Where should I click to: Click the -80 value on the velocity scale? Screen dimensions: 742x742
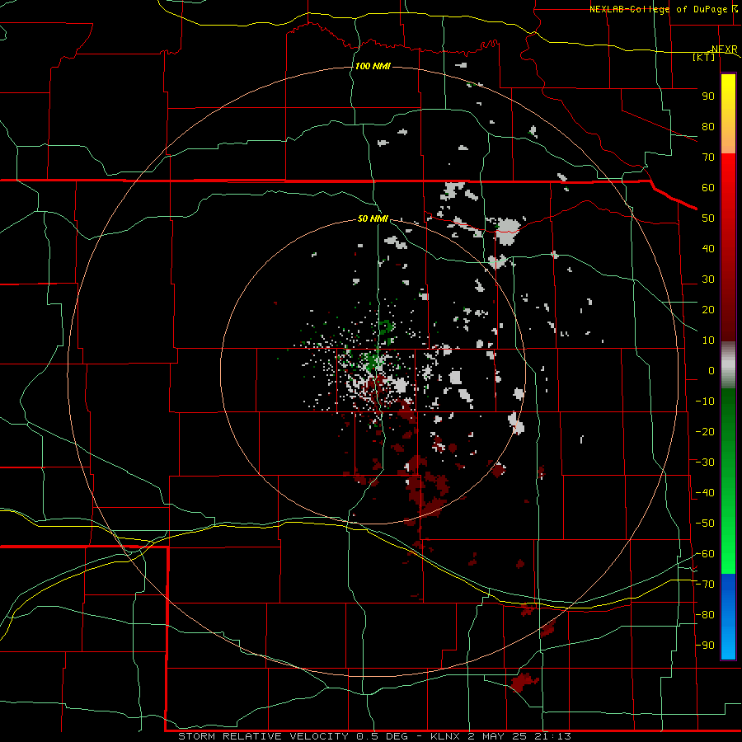[x=705, y=615]
